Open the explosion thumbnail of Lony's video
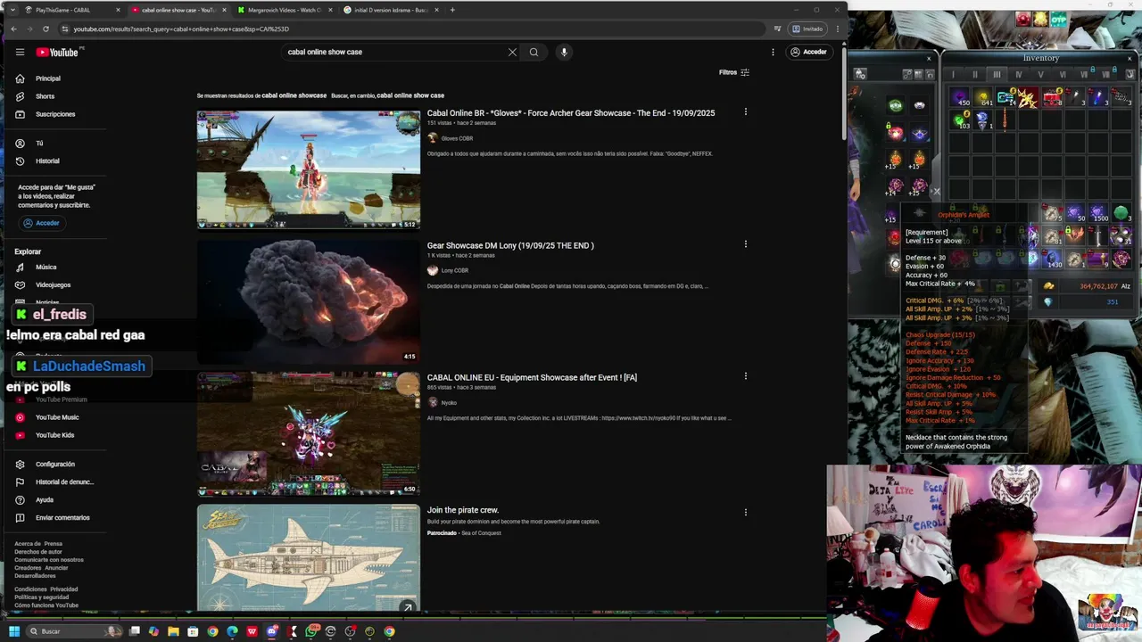The width and height of the screenshot is (1142, 642). (x=308, y=301)
